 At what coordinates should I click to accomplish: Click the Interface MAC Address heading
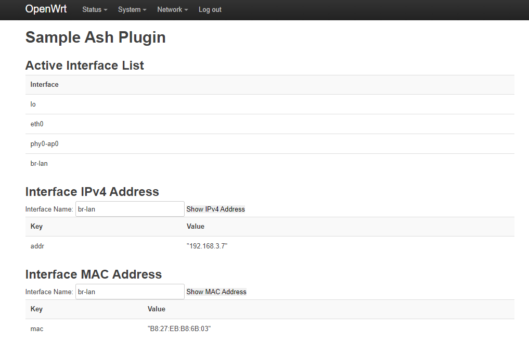point(94,274)
